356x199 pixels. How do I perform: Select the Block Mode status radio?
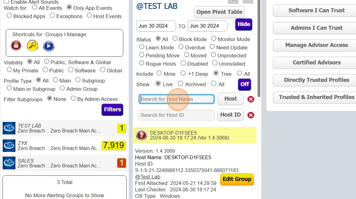pos(175,38)
